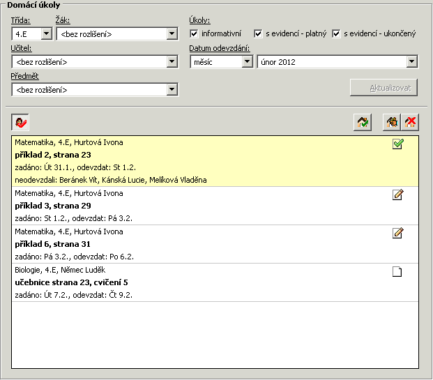
Task: Select homework příklad 3, strana 29
Action: tap(215, 206)
